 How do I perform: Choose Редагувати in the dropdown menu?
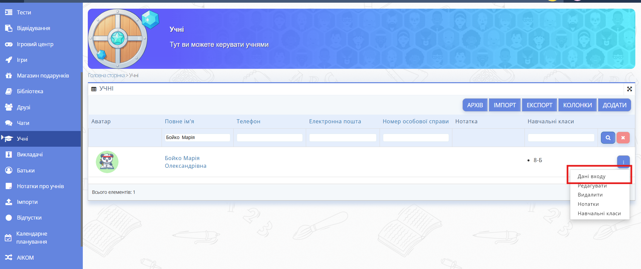[592, 186]
